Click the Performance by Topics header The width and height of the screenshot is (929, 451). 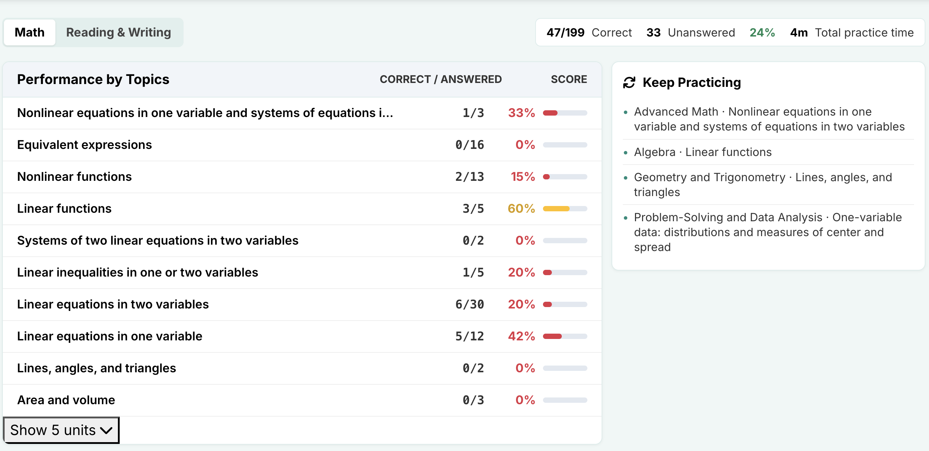point(93,79)
